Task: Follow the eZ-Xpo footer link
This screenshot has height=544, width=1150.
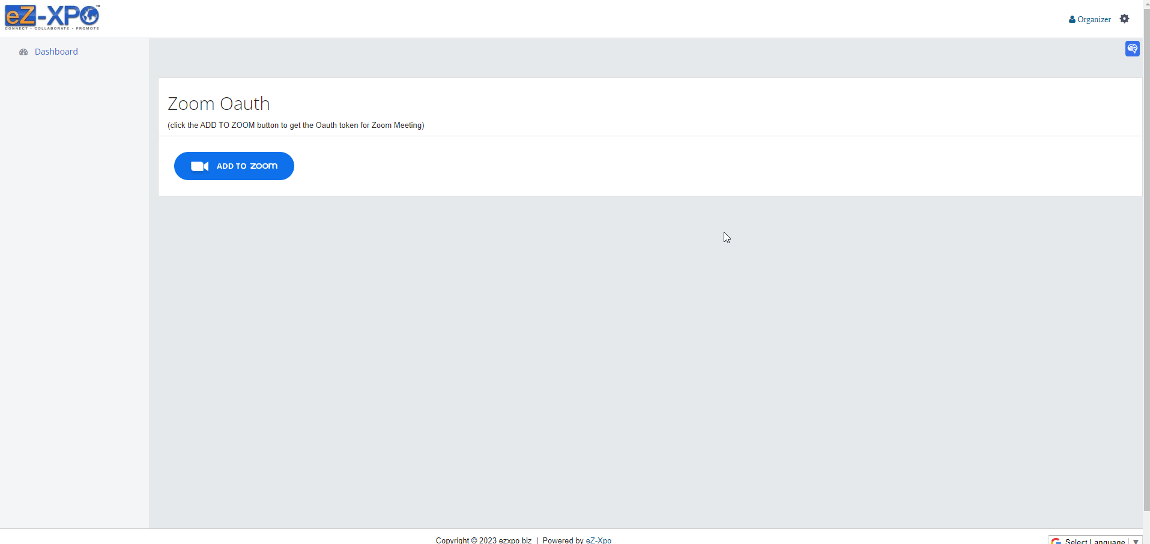Action: click(599, 540)
